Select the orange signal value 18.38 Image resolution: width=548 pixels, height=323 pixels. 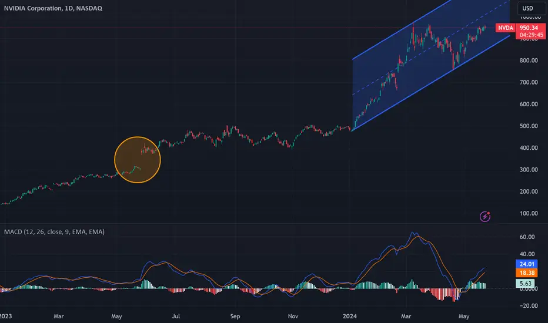point(527,272)
